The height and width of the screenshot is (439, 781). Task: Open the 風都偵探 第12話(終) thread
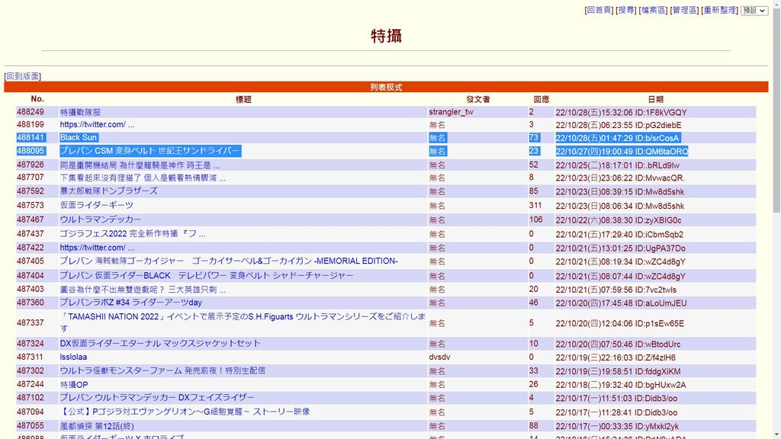pos(97,427)
